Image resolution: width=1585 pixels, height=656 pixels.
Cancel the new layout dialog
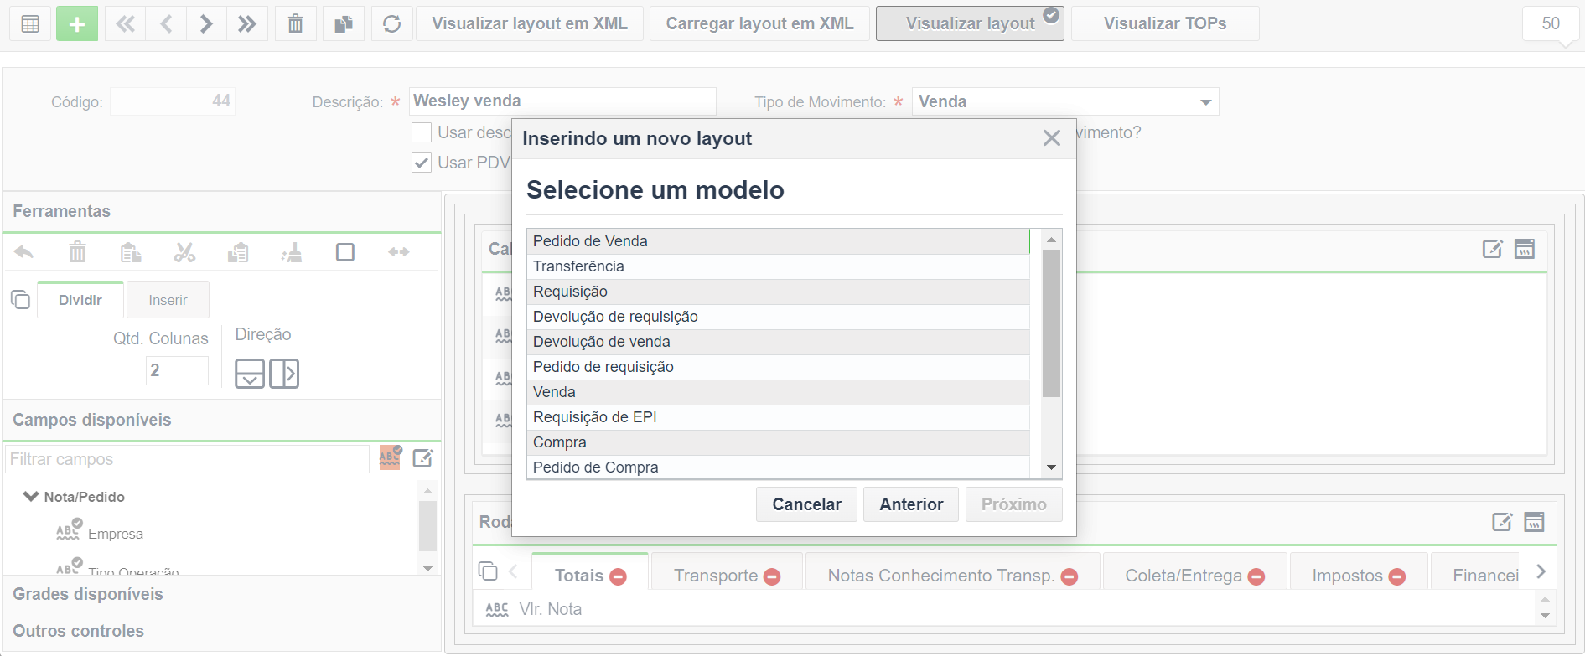(806, 504)
